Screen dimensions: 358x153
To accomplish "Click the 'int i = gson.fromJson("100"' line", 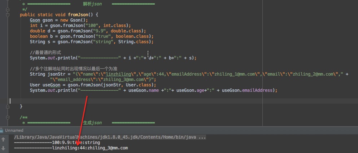I will click(x=80, y=26).
